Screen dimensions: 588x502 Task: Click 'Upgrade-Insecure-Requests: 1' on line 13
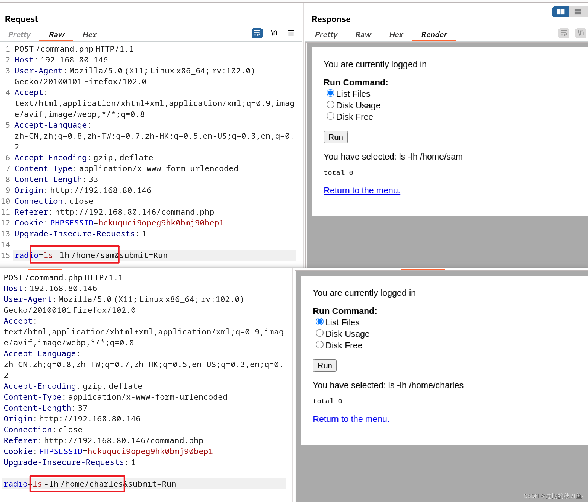(x=80, y=234)
